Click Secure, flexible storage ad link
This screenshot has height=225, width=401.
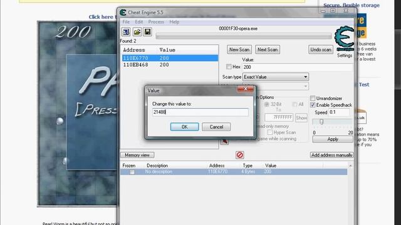352,5
